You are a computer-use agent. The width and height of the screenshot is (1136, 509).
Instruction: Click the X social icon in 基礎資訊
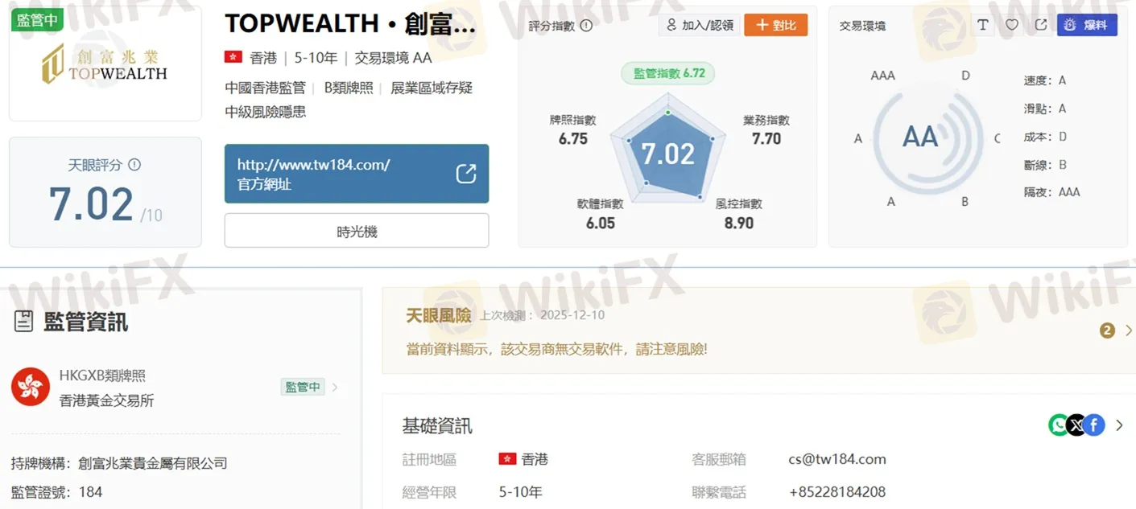(1077, 425)
